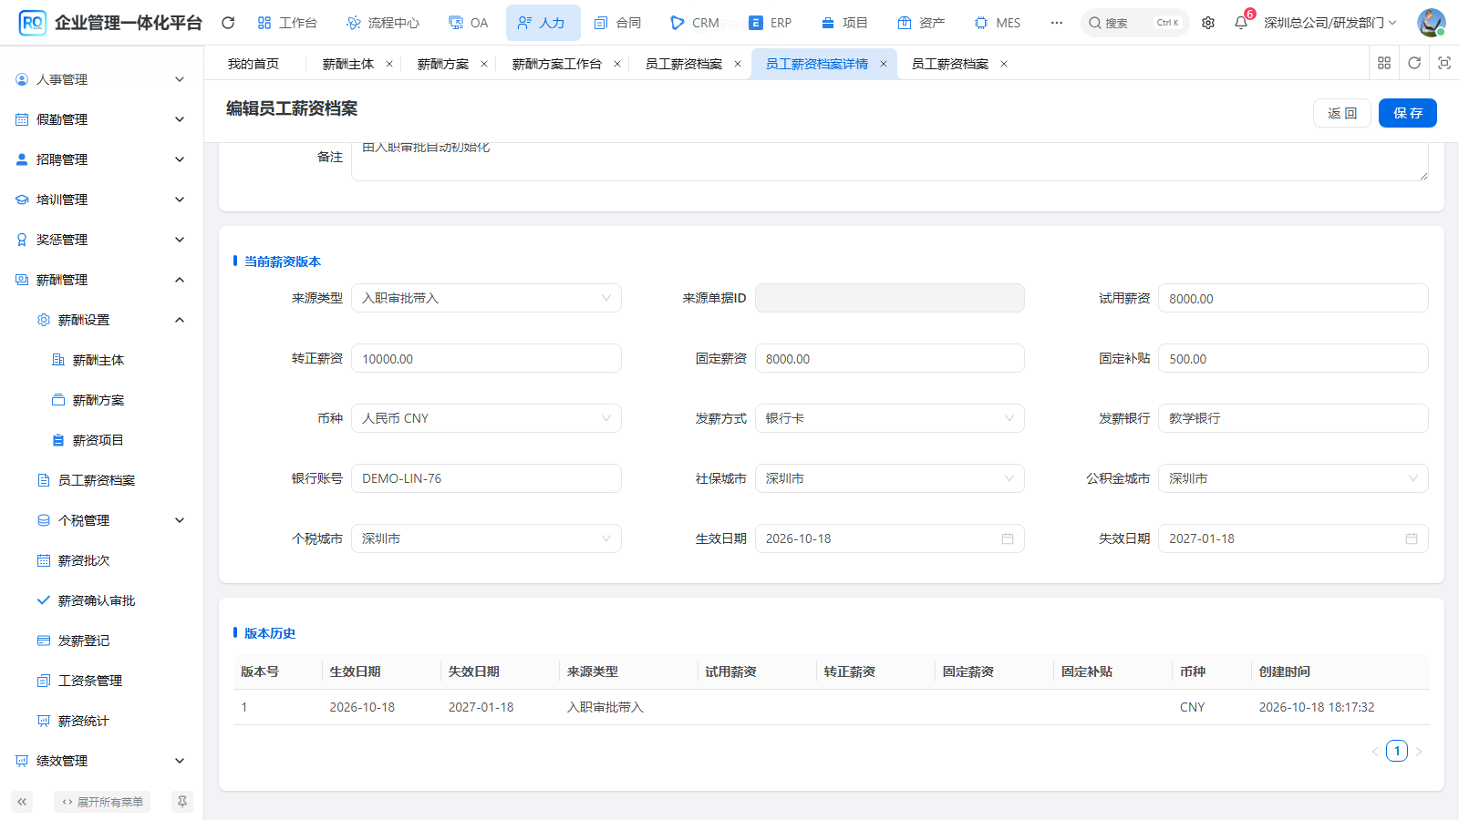Open calendar icon in 失效日期 field
This screenshot has width=1459, height=820.
coord(1412,538)
